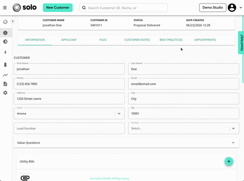The width and height of the screenshot is (244, 181).
Task: Click the Lead Number field
Action: pyautogui.click(x=69, y=128)
